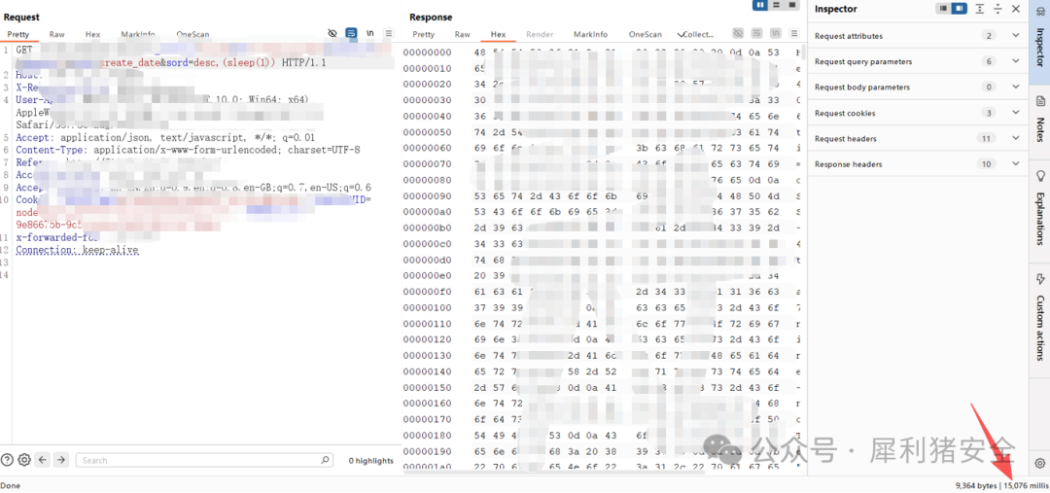Click the 15,076 millis status text

pos(1026,484)
